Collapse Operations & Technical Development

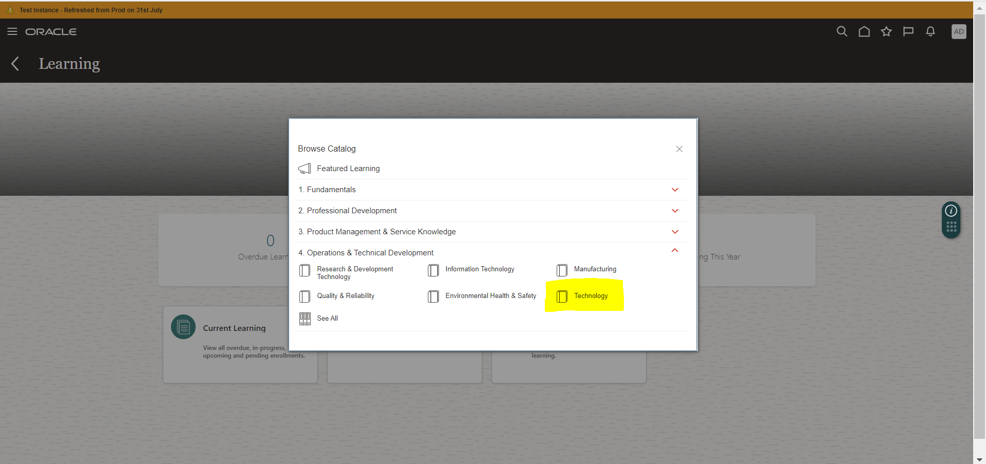(675, 251)
